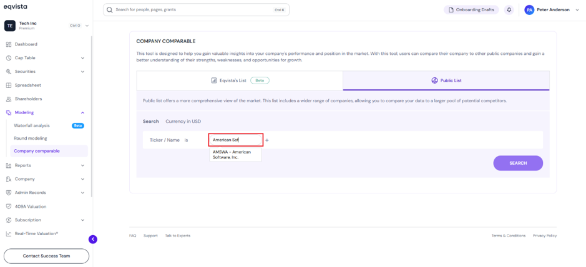The height and width of the screenshot is (267, 586).
Task: Click the Admin Records shield icon
Action: 9,193
